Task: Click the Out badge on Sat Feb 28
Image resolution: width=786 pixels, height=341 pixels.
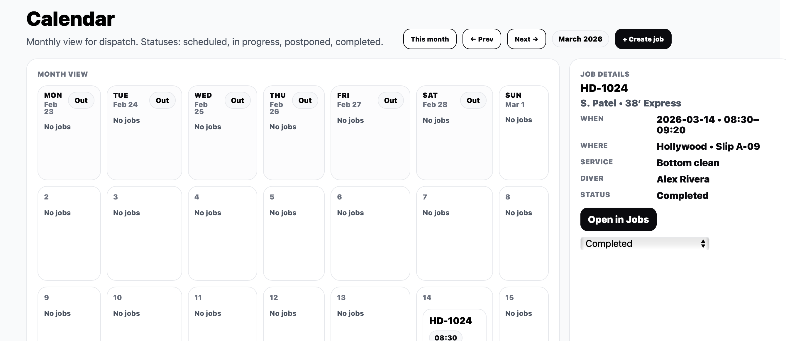Action: point(473,100)
